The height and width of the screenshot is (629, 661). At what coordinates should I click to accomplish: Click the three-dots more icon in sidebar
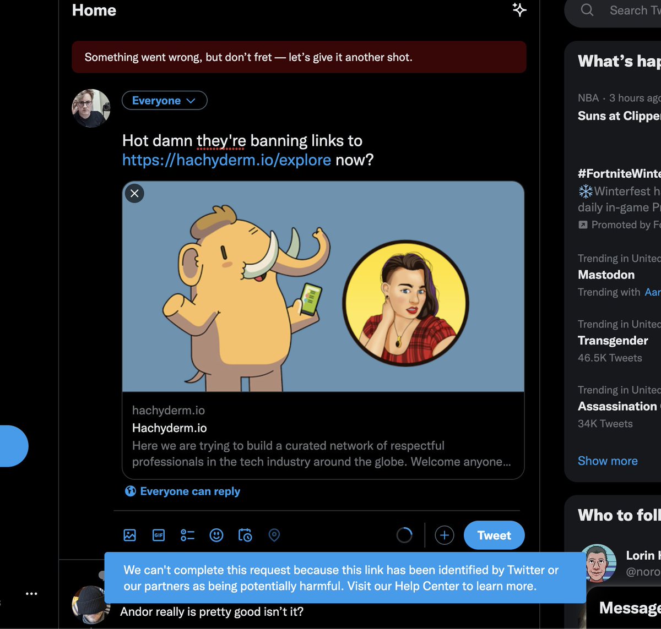tap(31, 594)
